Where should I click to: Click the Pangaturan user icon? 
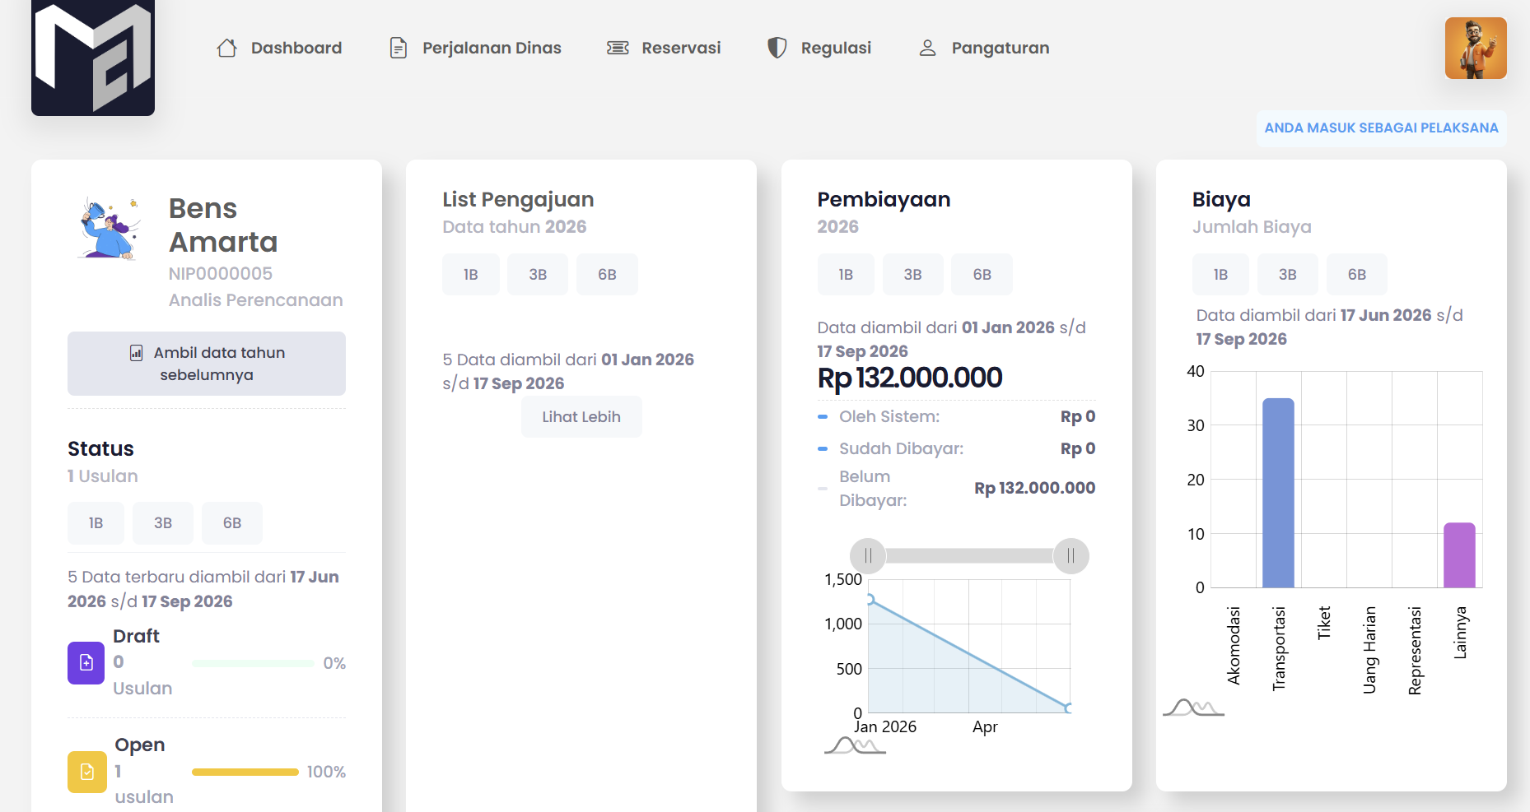(x=927, y=48)
